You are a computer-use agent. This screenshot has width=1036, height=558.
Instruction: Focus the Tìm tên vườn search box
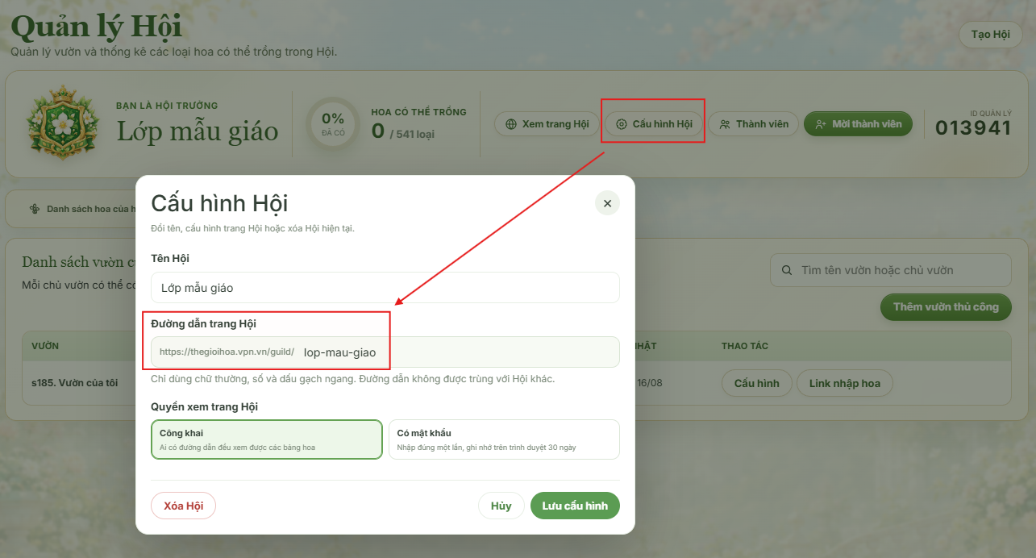(x=891, y=270)
